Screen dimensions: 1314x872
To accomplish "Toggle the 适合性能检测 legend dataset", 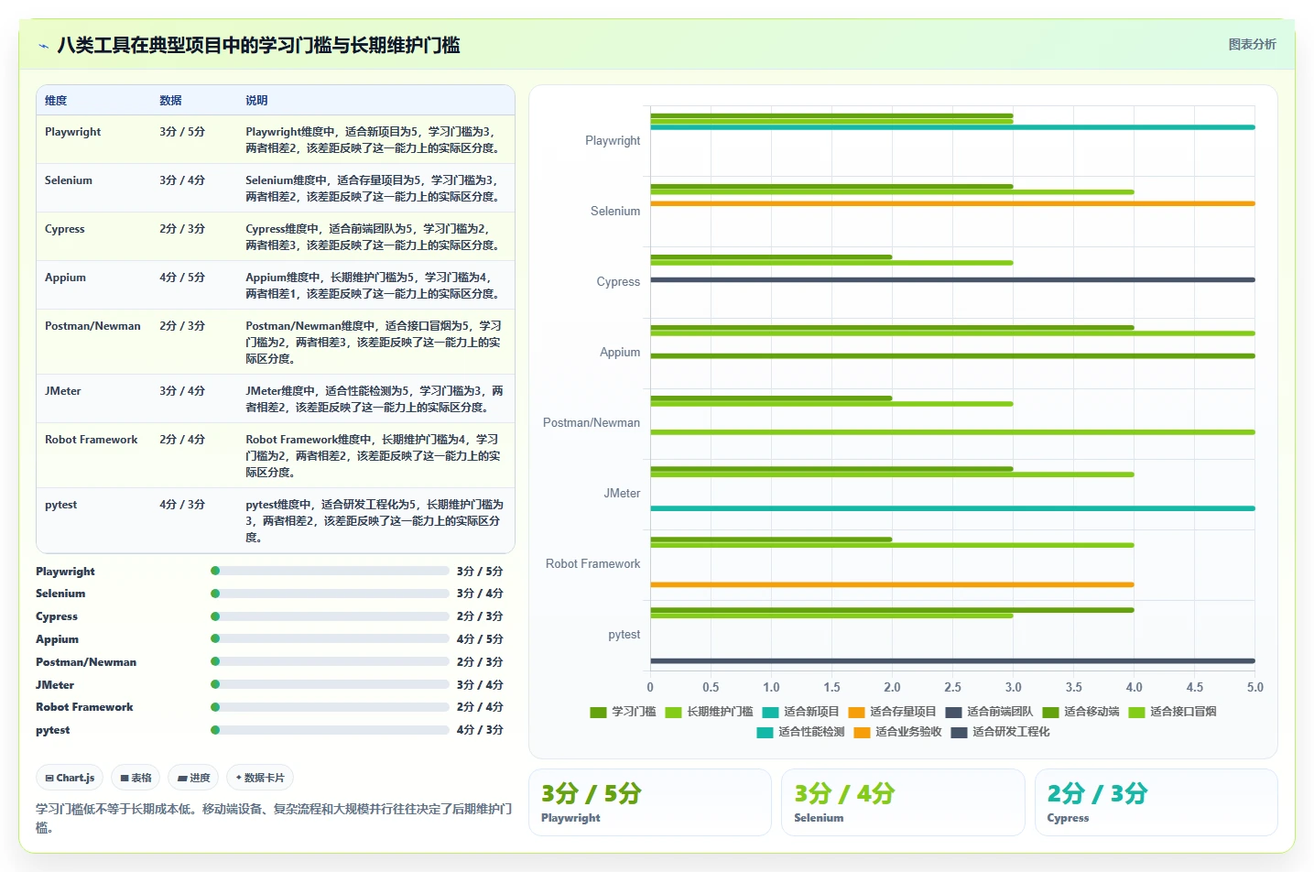I will click(x=800, y=732).
